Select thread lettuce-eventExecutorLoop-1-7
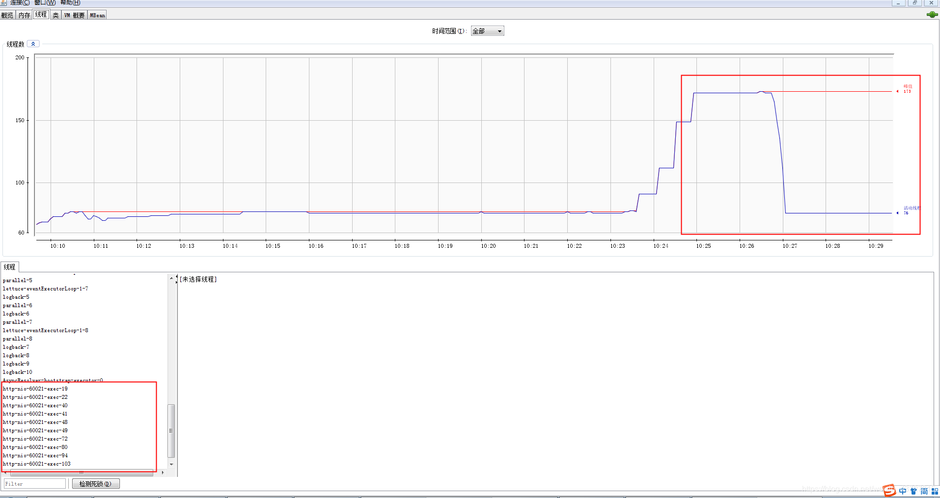Image resolution: width=940 pixels, height=498 pixels. (x=46, y=289)
